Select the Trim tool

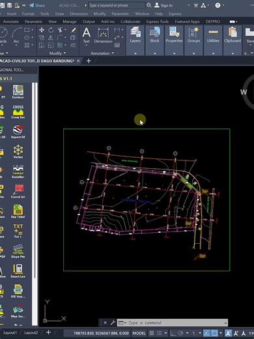pyautogui.click(x=60, y=30)
